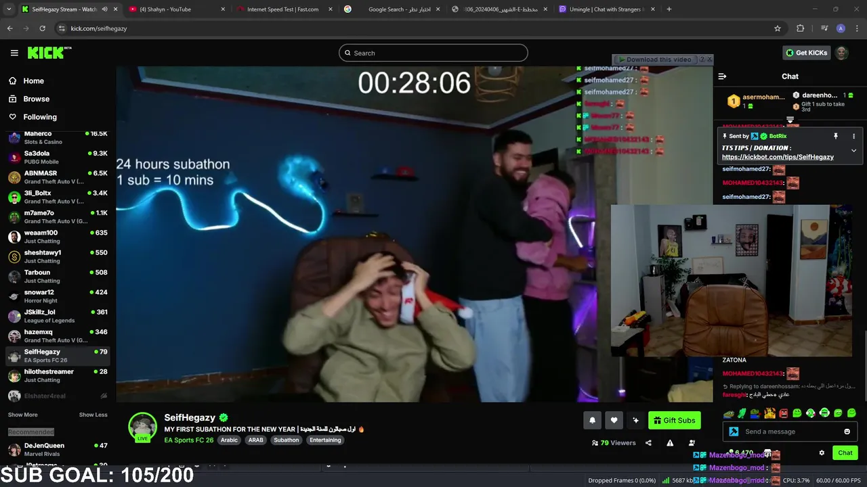Click the sparkle subscribe icon button
Viewport: 867px width, 487px height.
point(635,420)
